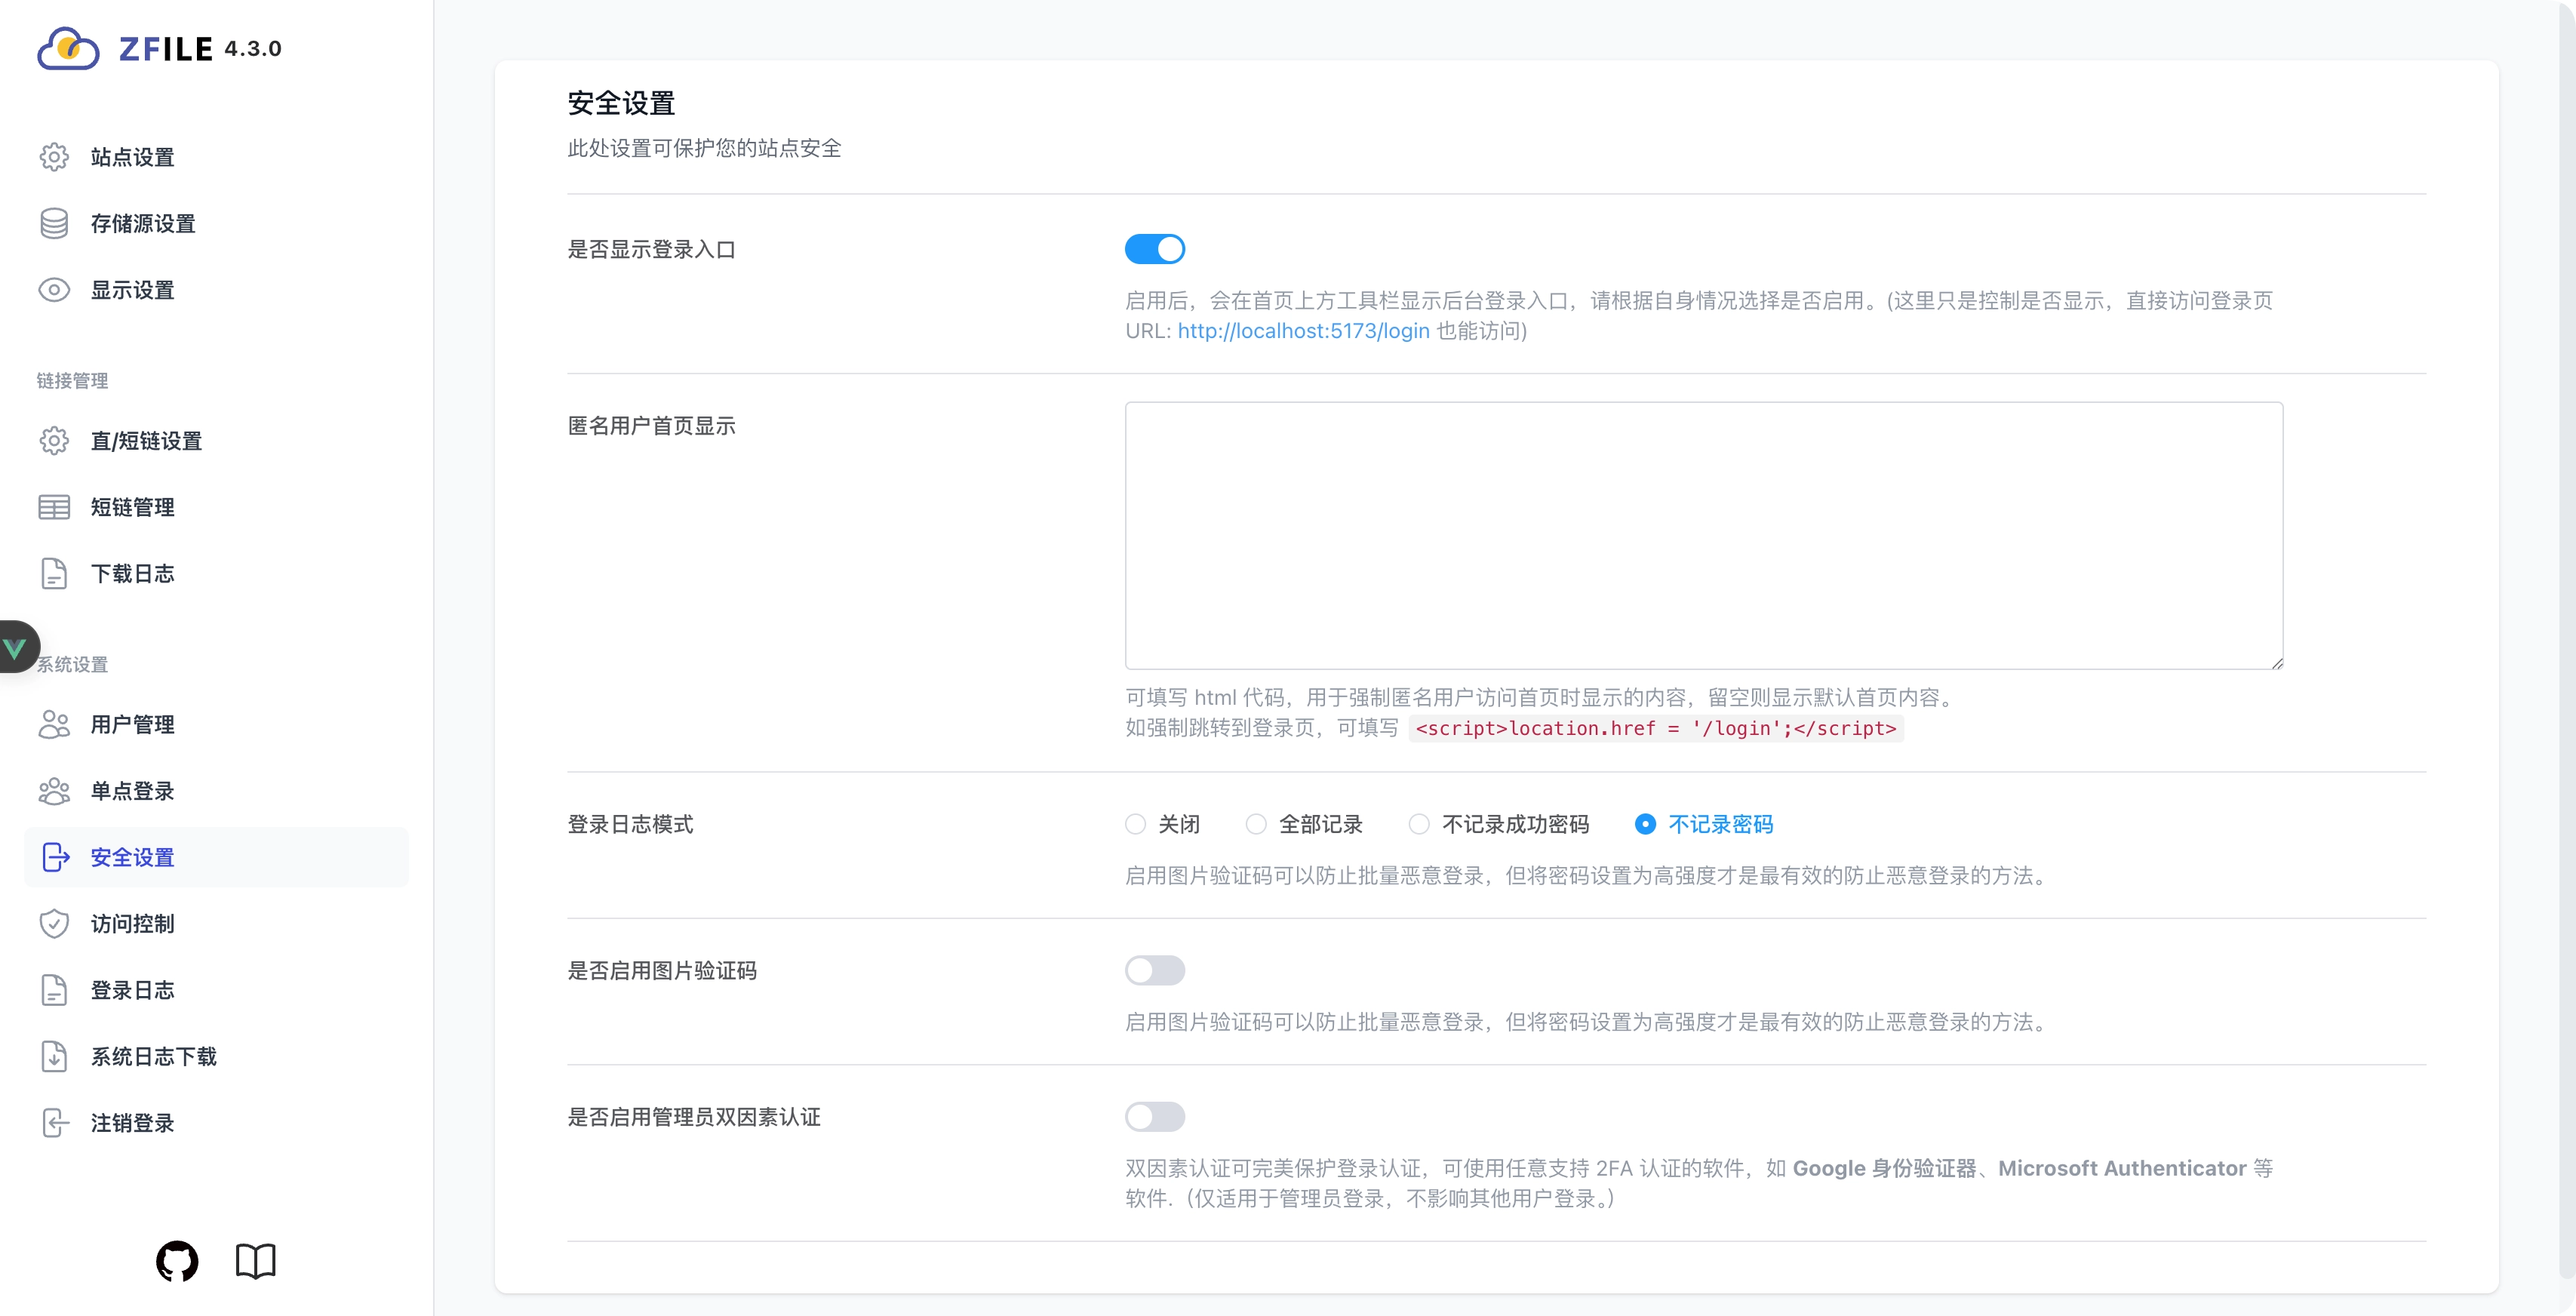Navigate to 直/短链设置

point(216,441)
